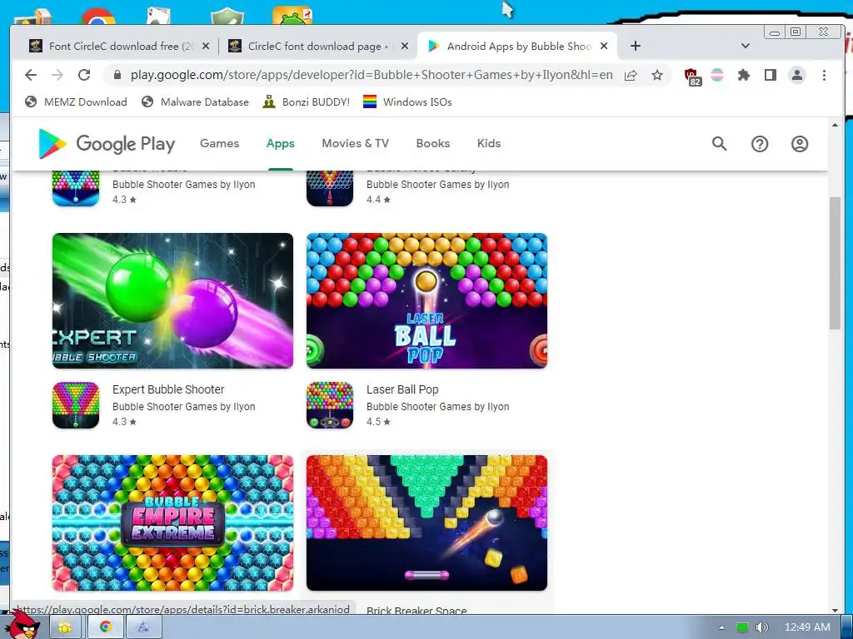Viewport: 853px width, 639px height.
Task: Open MEMZ Download bookmark
Action: pyautogui.click(x=76, y=102)
